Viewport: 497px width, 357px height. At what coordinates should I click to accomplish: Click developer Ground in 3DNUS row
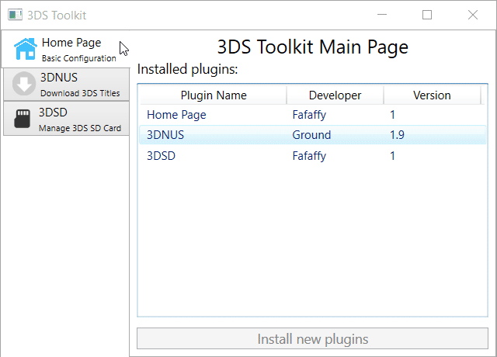coord(311,135)
